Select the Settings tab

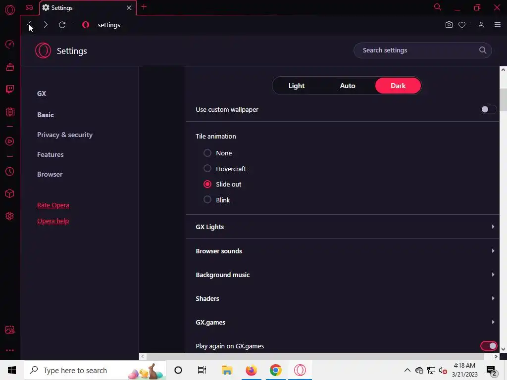tap(88, 8)
